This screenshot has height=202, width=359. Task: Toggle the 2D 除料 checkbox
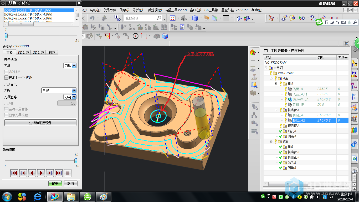[6, 72]
